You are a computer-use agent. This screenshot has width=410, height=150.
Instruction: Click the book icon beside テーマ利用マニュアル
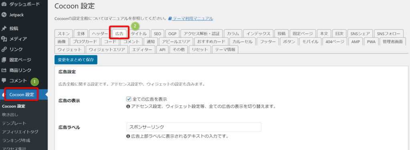tap(170, 19)
